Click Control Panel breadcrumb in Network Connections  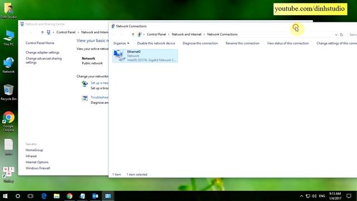tap(156, 35)
